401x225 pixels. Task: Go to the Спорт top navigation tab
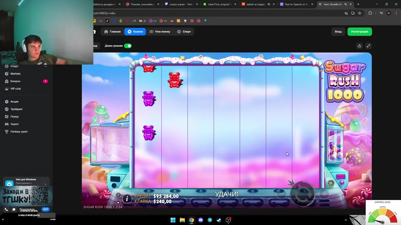click(x=184, y=32)
